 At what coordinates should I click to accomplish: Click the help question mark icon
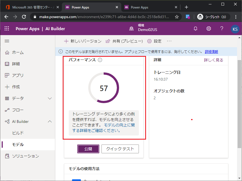click(222, 29)
